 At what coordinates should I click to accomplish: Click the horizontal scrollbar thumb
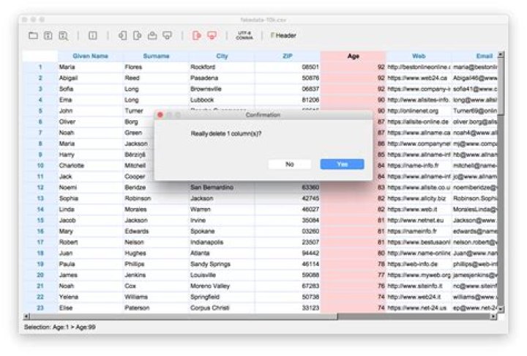click(184, 316)
